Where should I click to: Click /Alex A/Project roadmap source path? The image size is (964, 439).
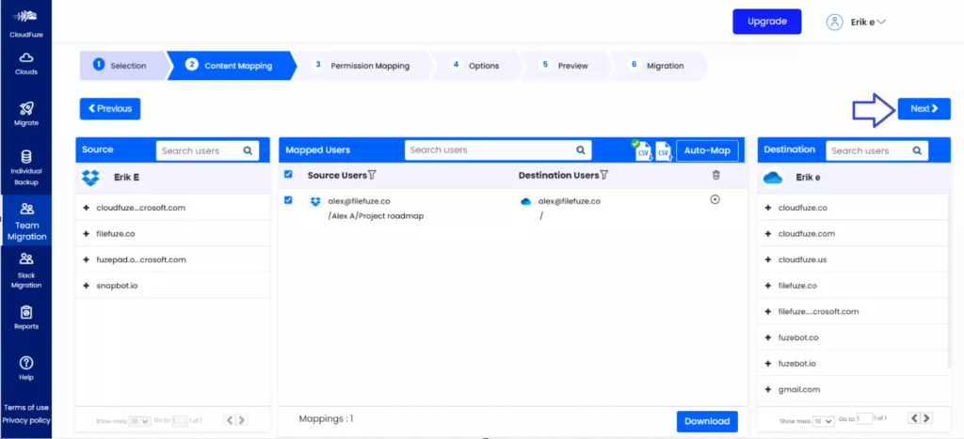[376, 216]
